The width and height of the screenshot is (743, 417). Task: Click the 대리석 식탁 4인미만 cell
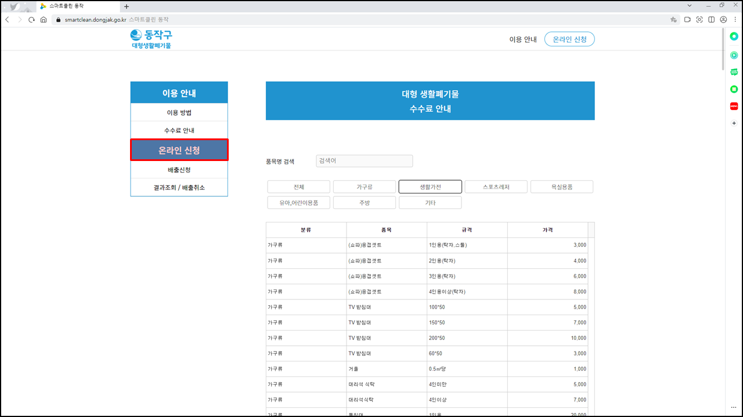pos(467,385)
